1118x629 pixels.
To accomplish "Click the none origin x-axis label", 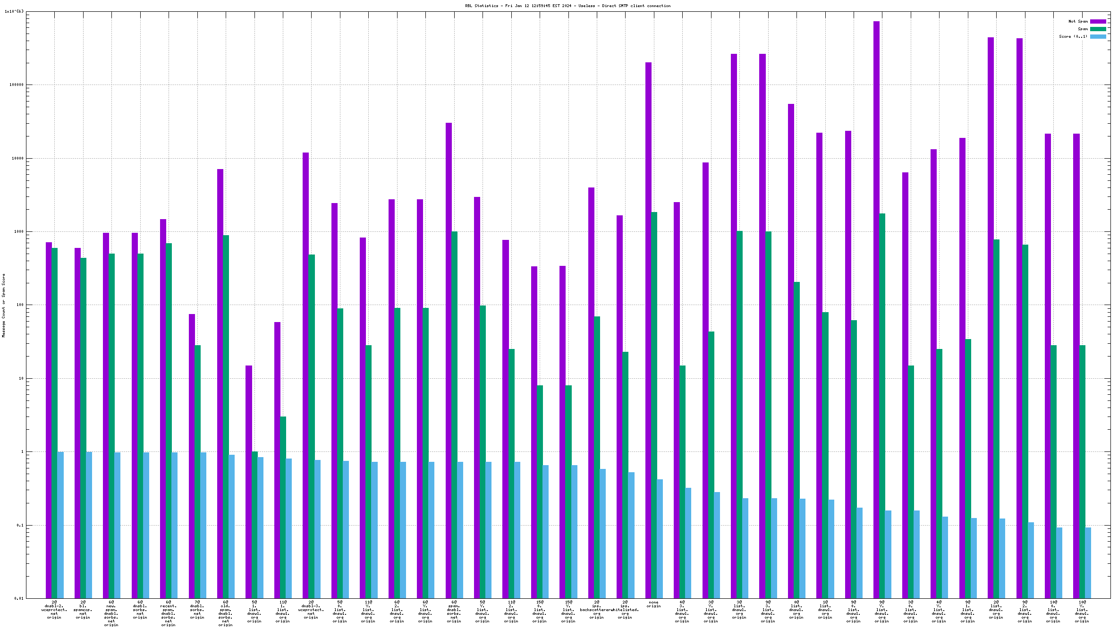I will (653, 604).
